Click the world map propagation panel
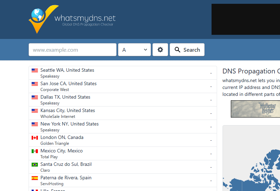Image resolution: width=280 pixels, height=191 pixels. pos(251,158)
